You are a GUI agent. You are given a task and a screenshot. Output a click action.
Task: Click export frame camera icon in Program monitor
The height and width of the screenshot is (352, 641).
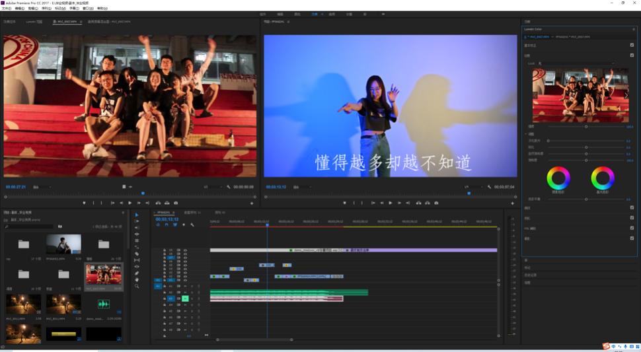point(436,203)
